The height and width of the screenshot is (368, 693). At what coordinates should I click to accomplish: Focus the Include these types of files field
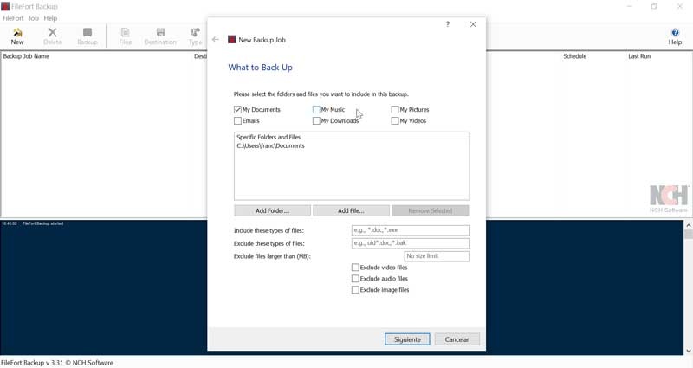[410, 230]
